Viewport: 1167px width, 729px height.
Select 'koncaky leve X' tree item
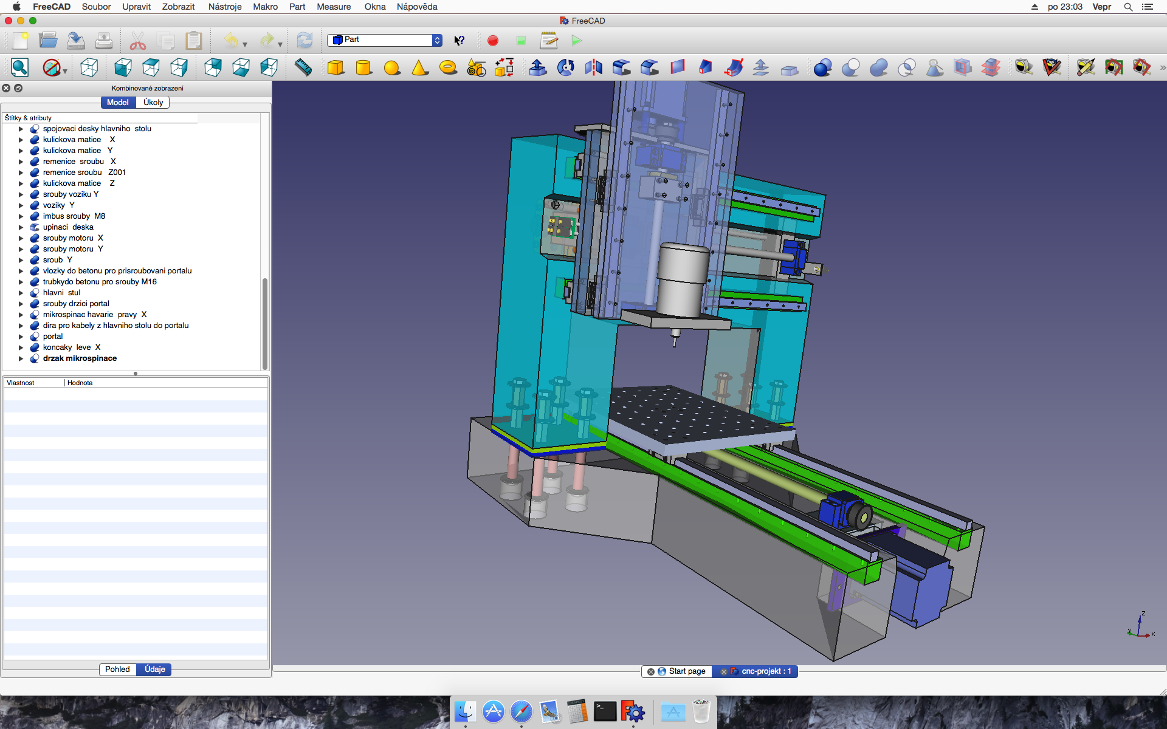point(72,347)
